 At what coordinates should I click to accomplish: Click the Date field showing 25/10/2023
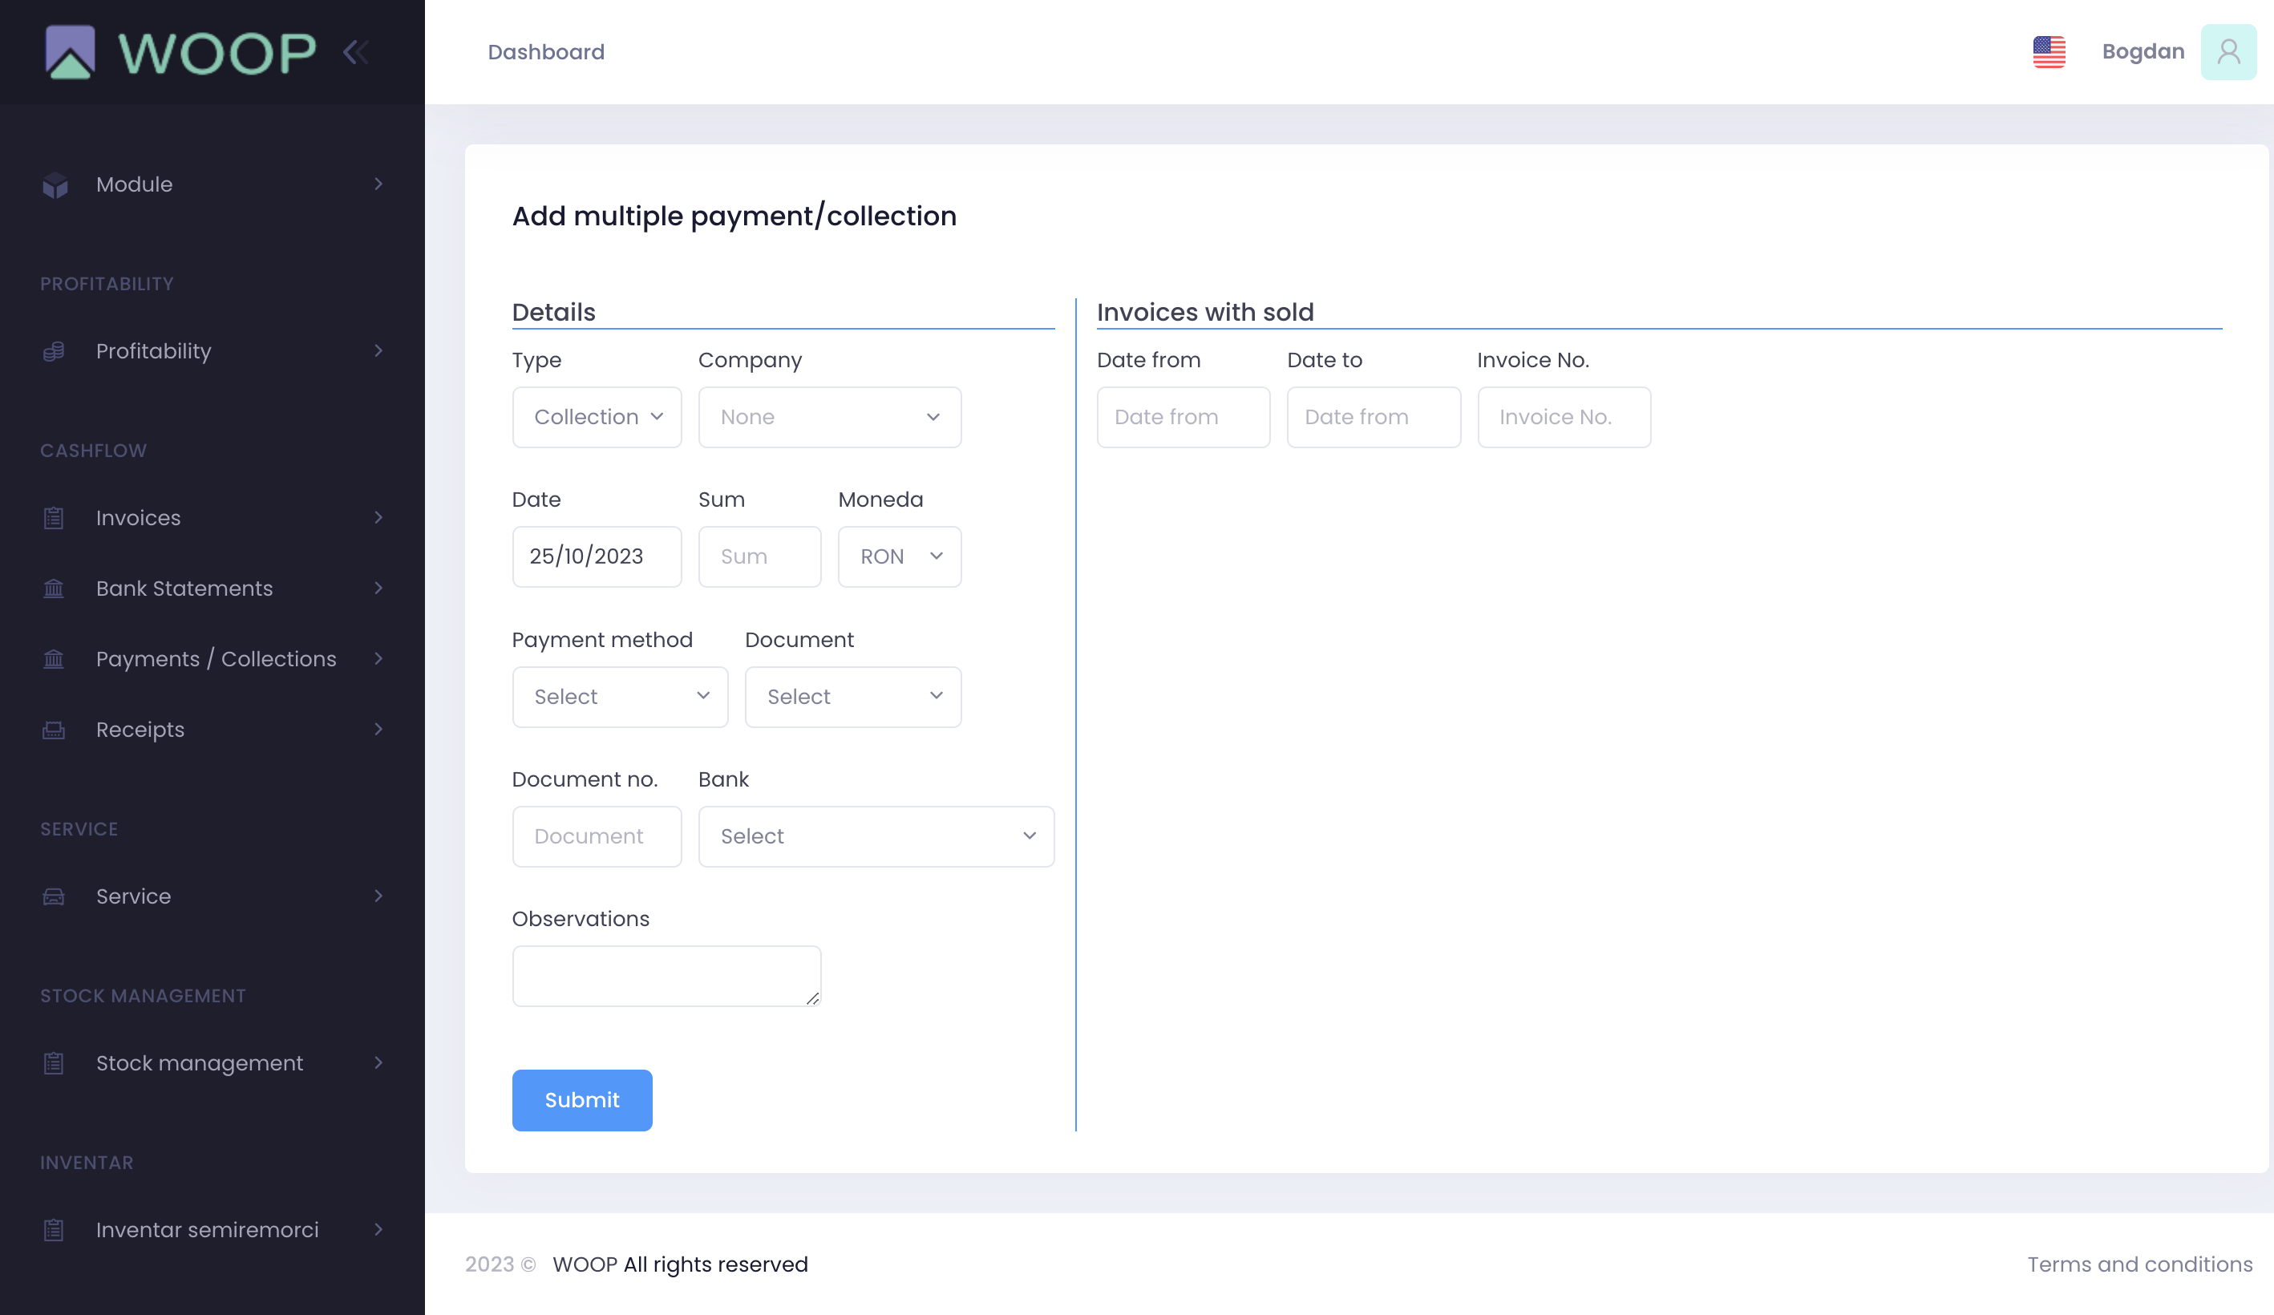coord(597,556)
